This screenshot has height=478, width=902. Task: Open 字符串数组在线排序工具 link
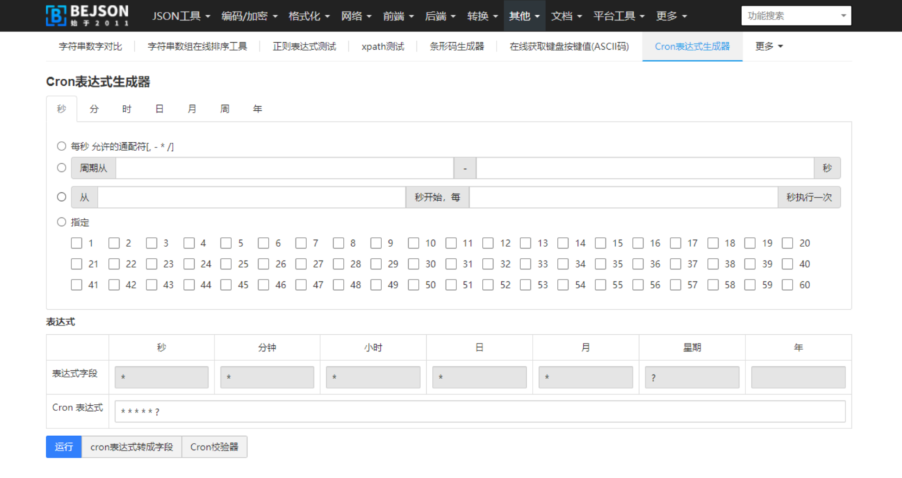coord(197,46)
